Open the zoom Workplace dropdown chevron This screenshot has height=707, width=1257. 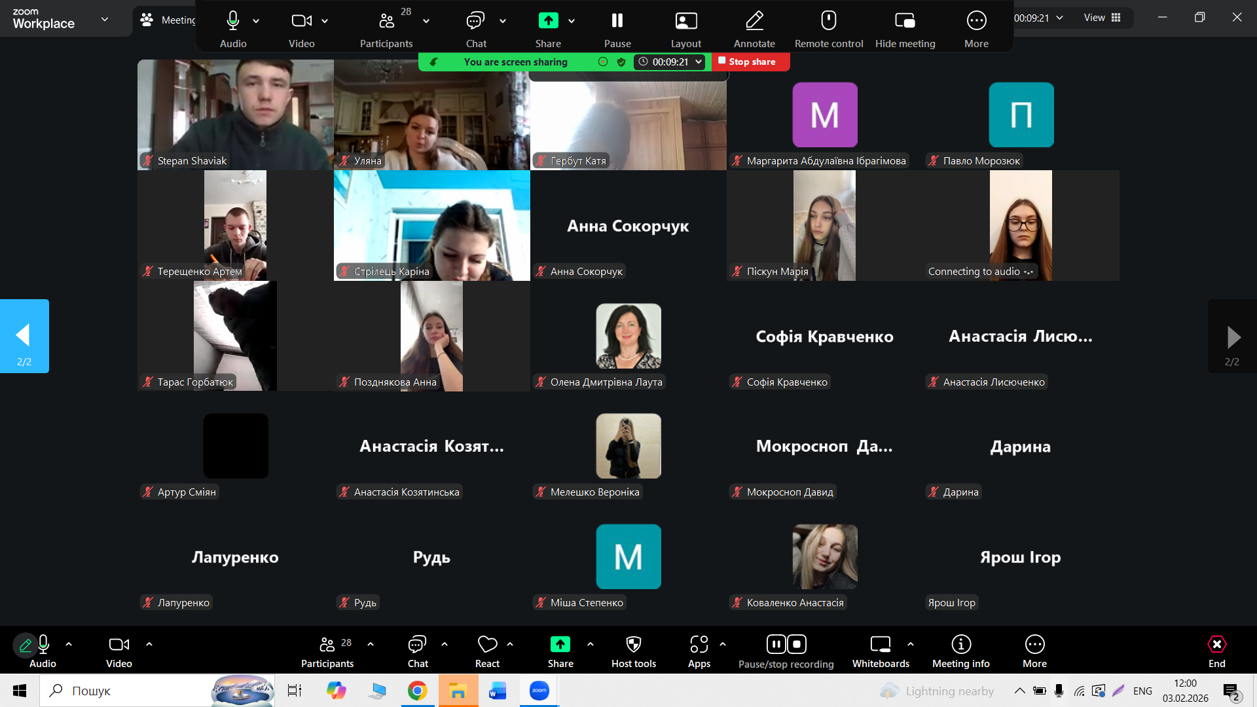105,19
